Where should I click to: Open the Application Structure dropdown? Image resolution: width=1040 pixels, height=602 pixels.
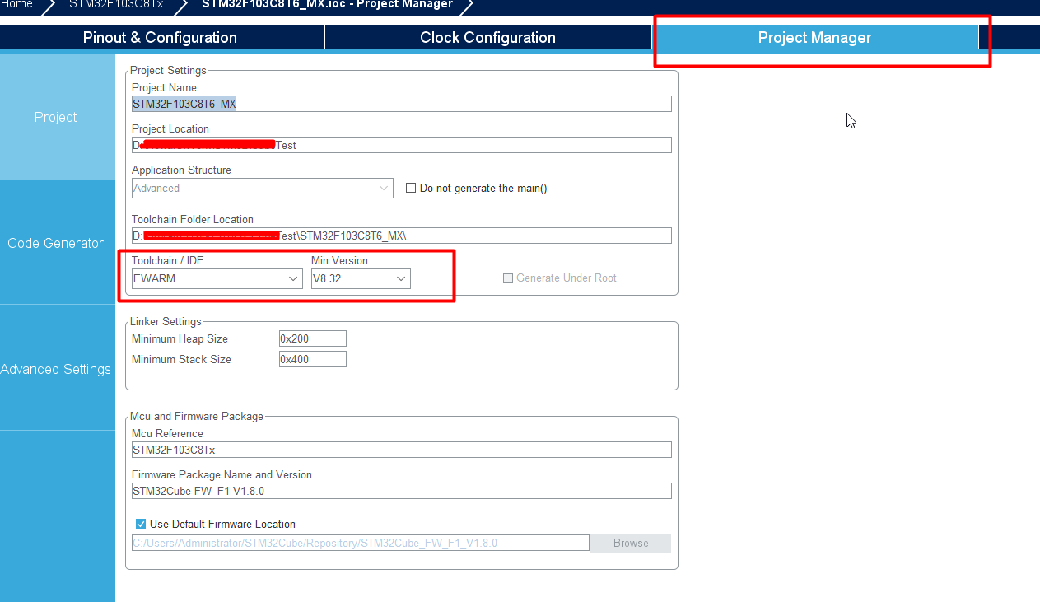tap(263, 188)
